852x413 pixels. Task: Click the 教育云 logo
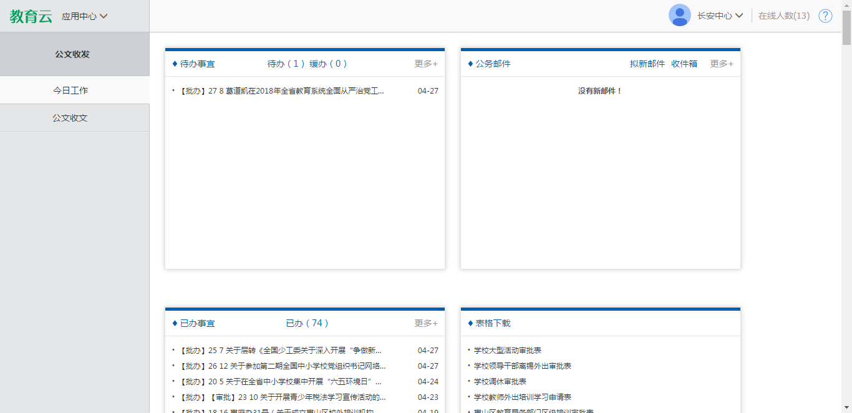coord(31,16)
